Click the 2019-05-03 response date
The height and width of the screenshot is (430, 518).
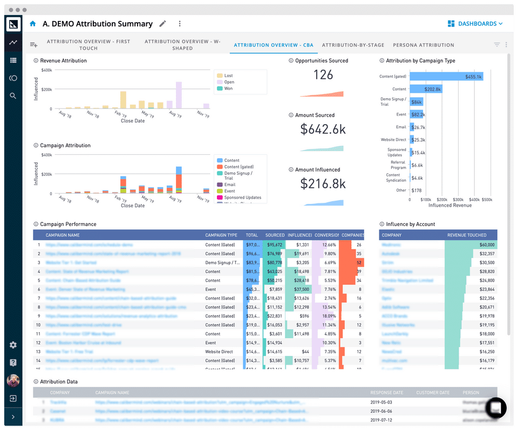381,402
